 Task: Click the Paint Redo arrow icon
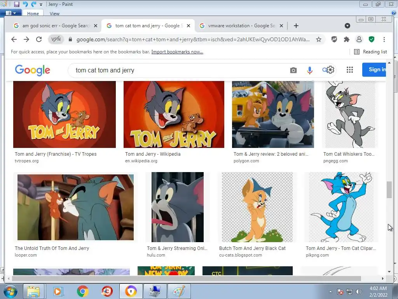click(x=33, y=4)
